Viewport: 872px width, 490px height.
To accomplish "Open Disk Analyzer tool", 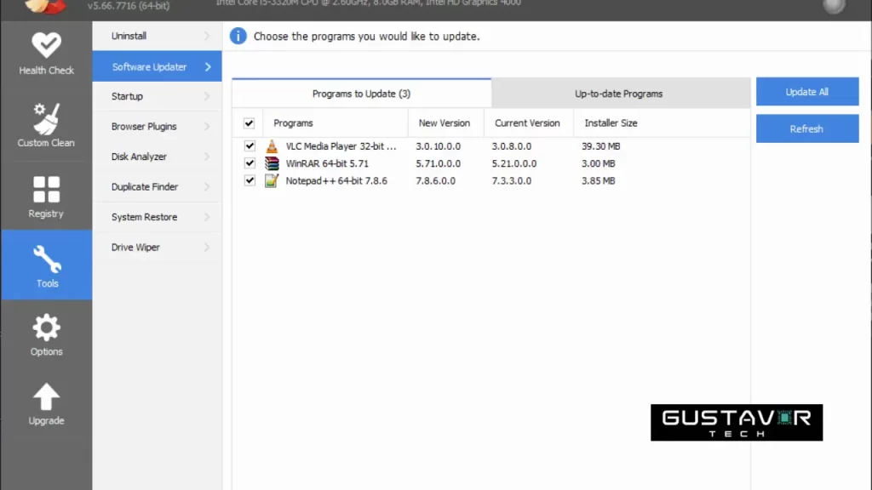I will coord(157,157).
